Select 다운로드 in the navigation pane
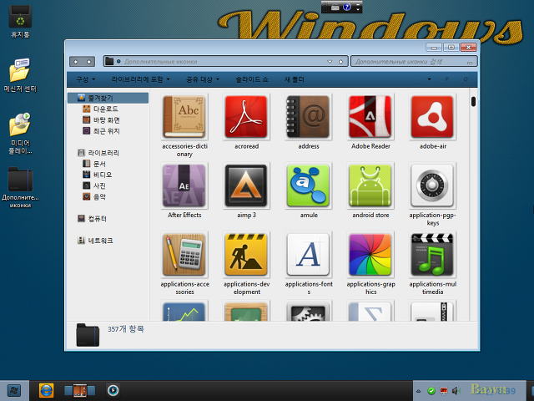This screenshot has height=401, width=534. coord(101,109)
